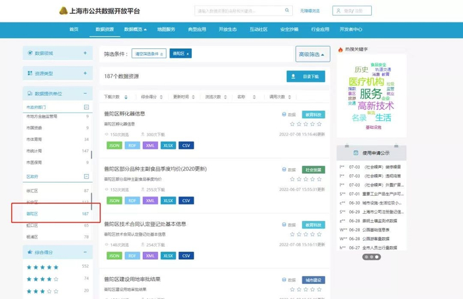This screenshot has height=299, width=463.
Task: Open the 典型应用 navigation tab
Action: pos(197,29)
